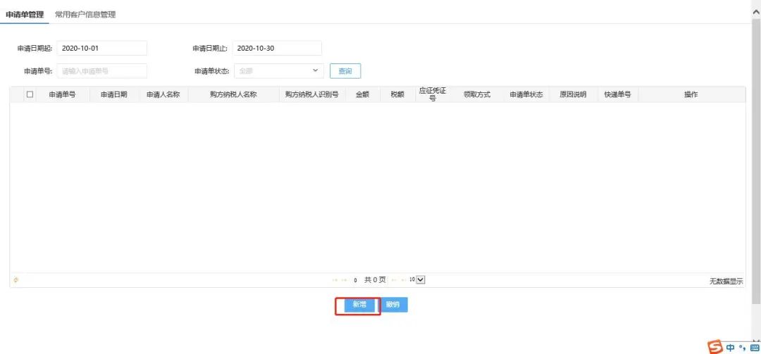The height and width of the screenshot is (354, 761).
Task: Focus the 申请单号 input field
Action: [102, 71]
